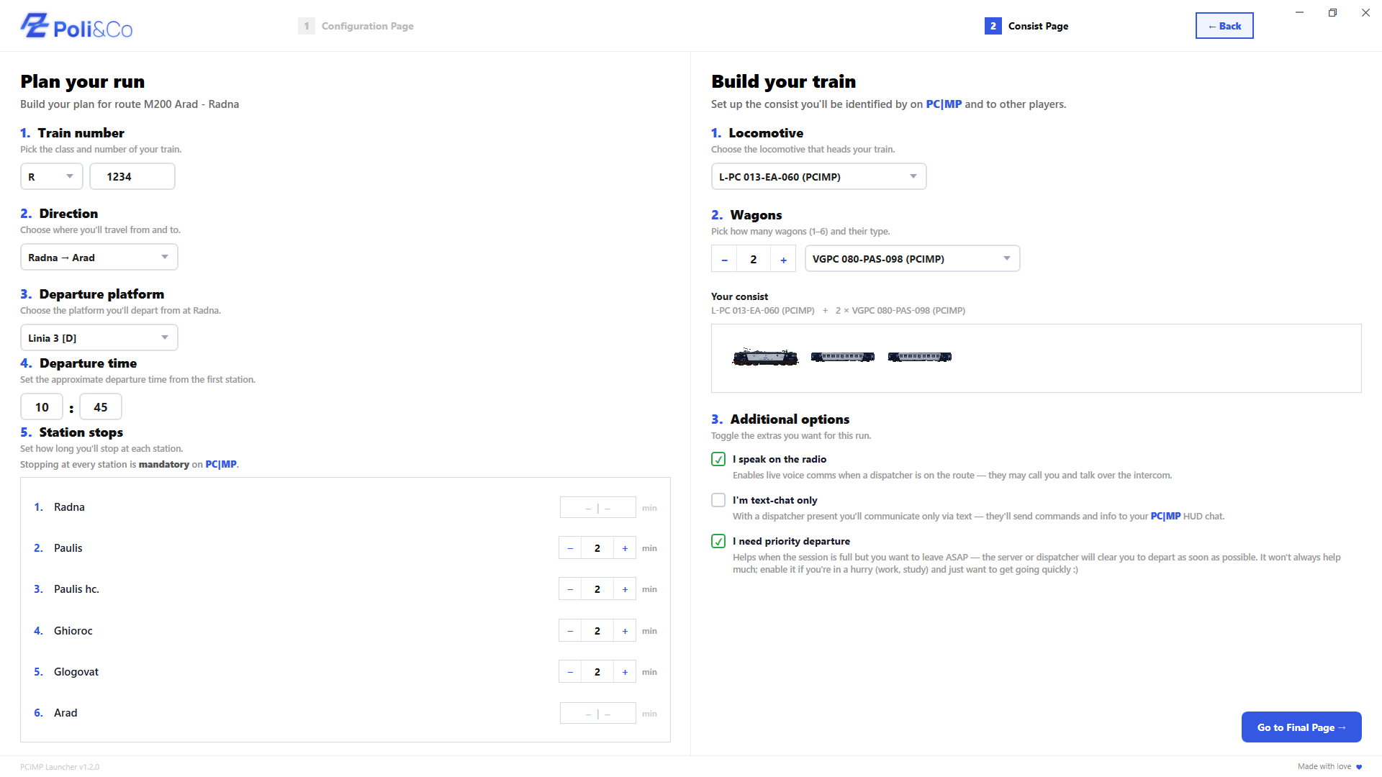This screenshot has height=777, width=1382.
Task: Uncheck 'I need priority departure'
Action: point(718,541)
